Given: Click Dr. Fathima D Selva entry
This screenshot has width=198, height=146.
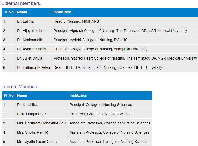Looking at the screenshot, I should tap(34, 67).
